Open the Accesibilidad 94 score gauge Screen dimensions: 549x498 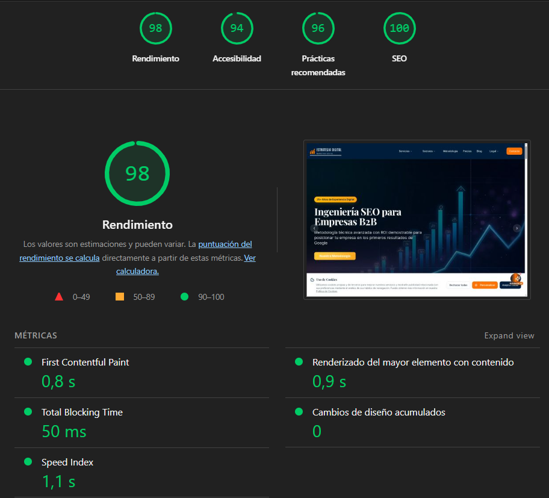[x=237, y=28]
